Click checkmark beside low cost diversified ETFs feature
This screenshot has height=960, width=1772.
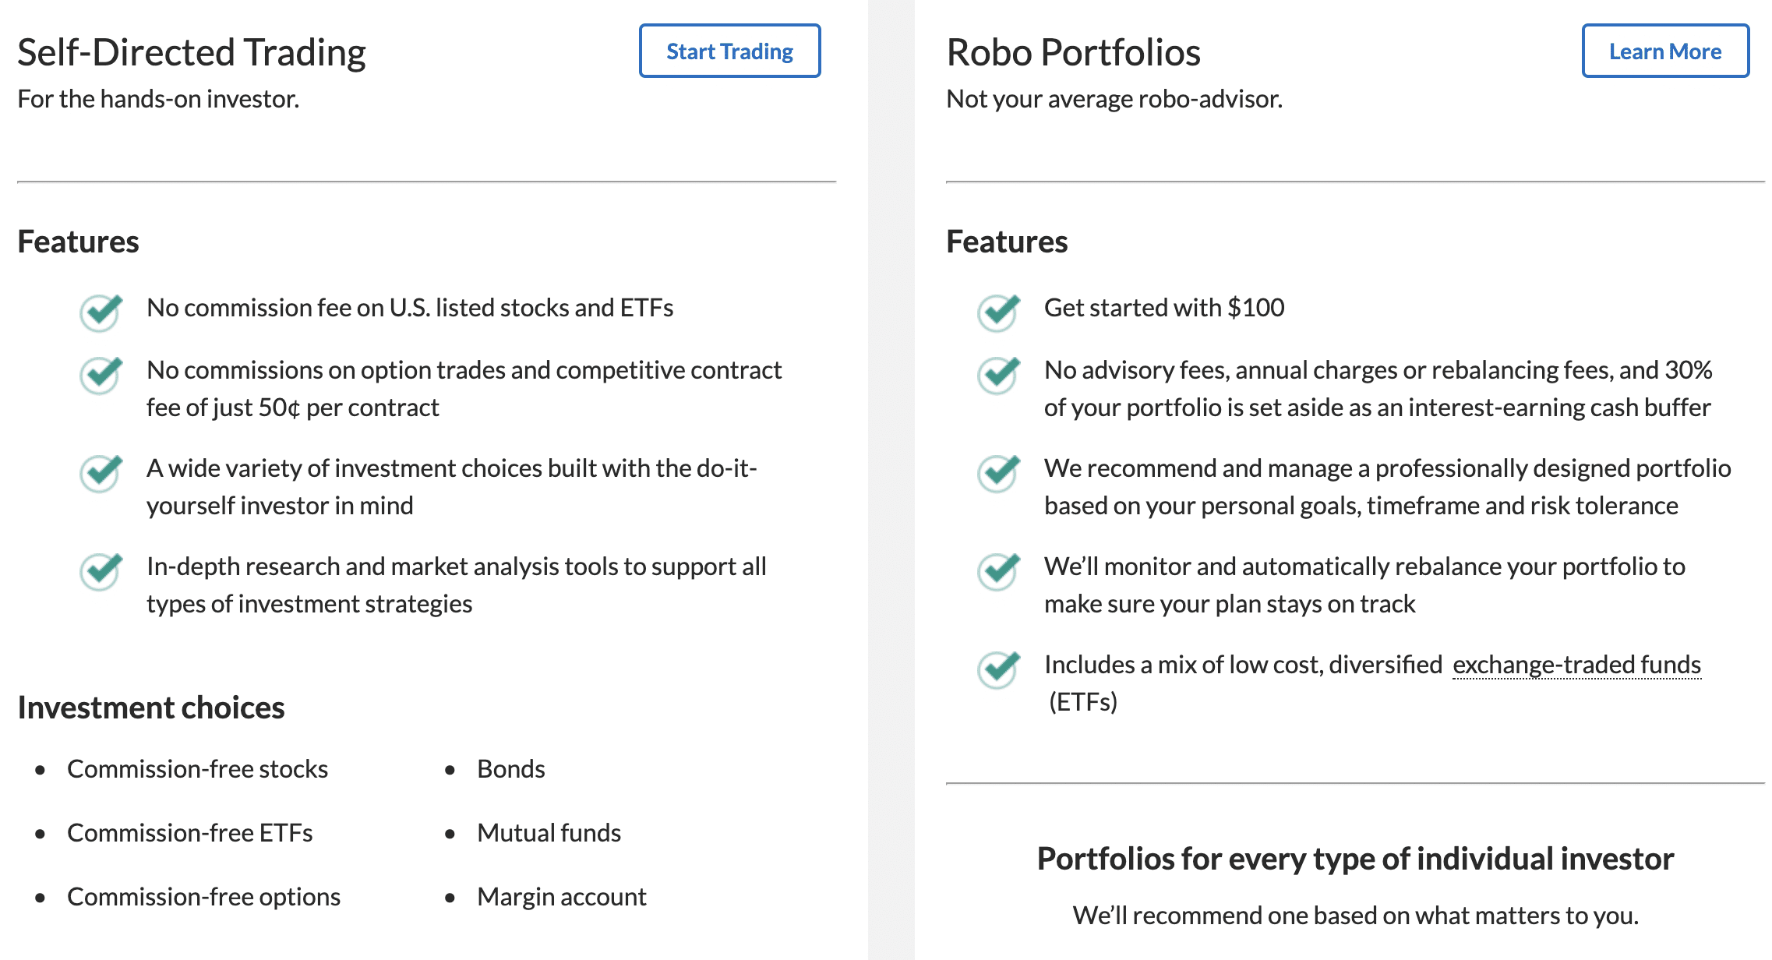(999, 669)
